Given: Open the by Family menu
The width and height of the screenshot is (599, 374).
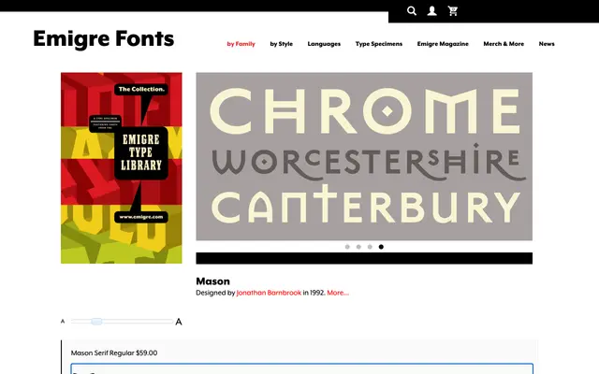Looking at the screenshot, I should [241, 44].
